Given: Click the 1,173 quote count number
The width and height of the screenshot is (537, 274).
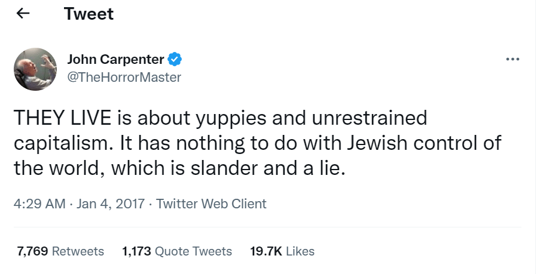Looking at the screenshot, I should (x=137, y=251).
